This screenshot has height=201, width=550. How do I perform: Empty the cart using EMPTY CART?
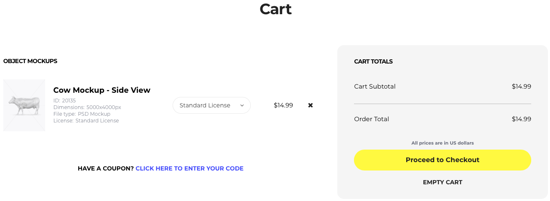click(443, 182)
